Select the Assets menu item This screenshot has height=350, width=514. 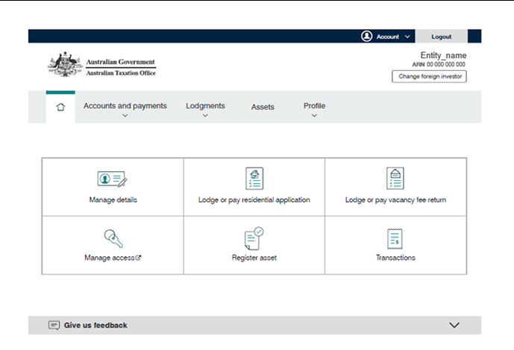pos(263,107)
